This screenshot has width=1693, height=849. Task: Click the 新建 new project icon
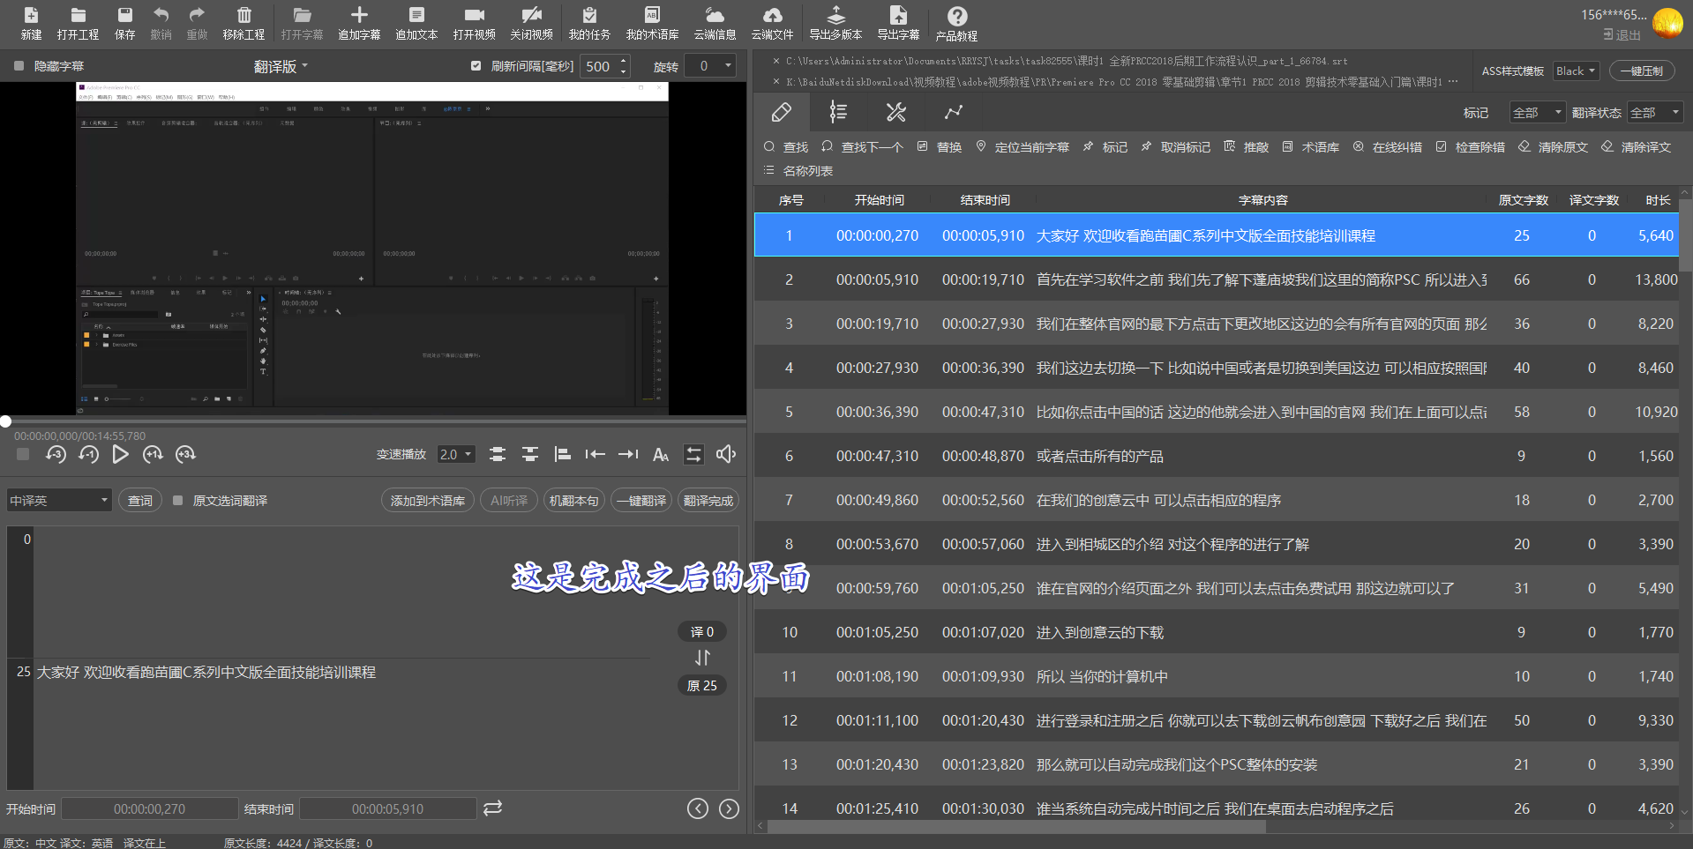pos(31,24)
